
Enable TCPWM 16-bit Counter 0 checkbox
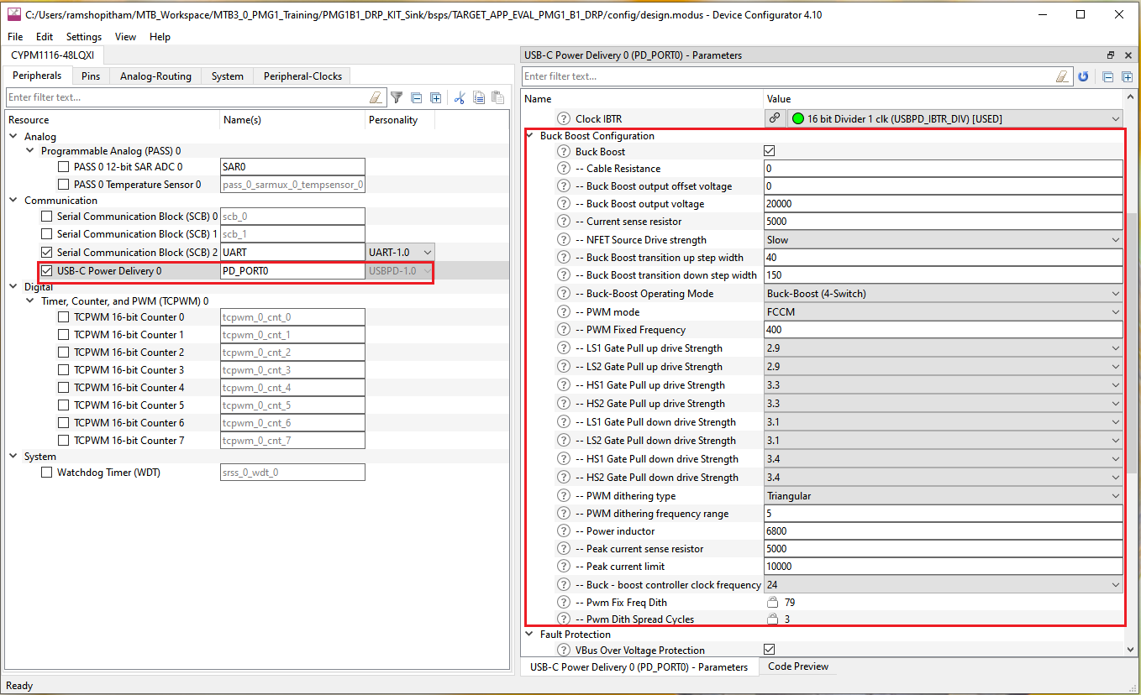(x=64, y=317)
